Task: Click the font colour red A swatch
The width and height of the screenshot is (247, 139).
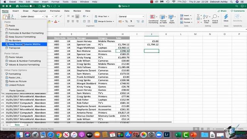Action: (56, 22)
